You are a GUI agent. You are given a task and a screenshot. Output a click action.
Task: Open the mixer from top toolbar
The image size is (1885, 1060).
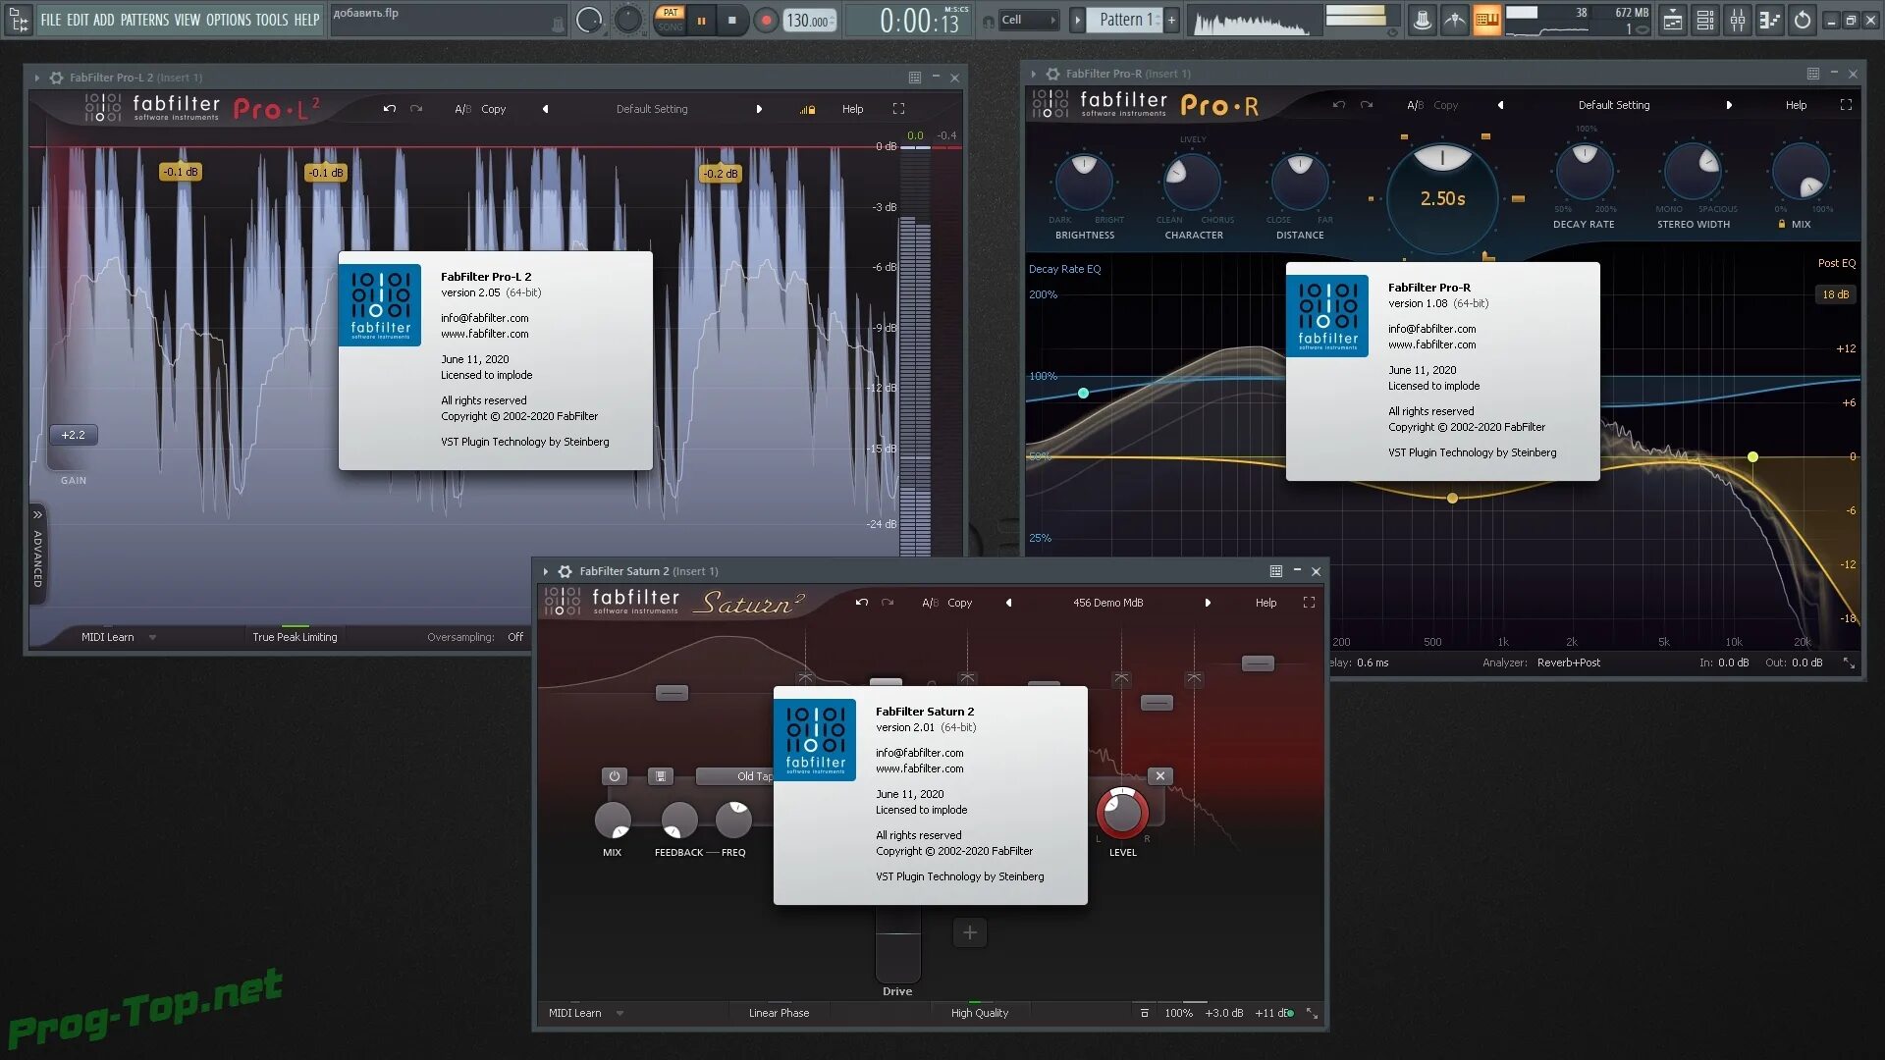pyautogui.click(x=1738, y=20)
